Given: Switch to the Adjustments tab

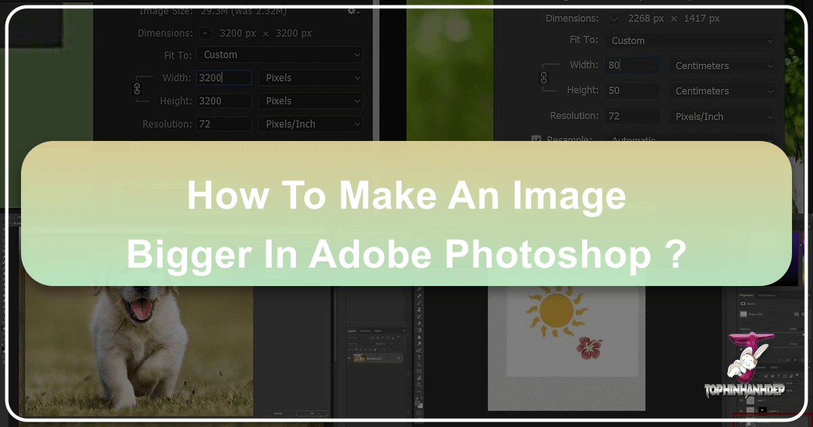Looking at the screenshot, I should tap(767, 294).
